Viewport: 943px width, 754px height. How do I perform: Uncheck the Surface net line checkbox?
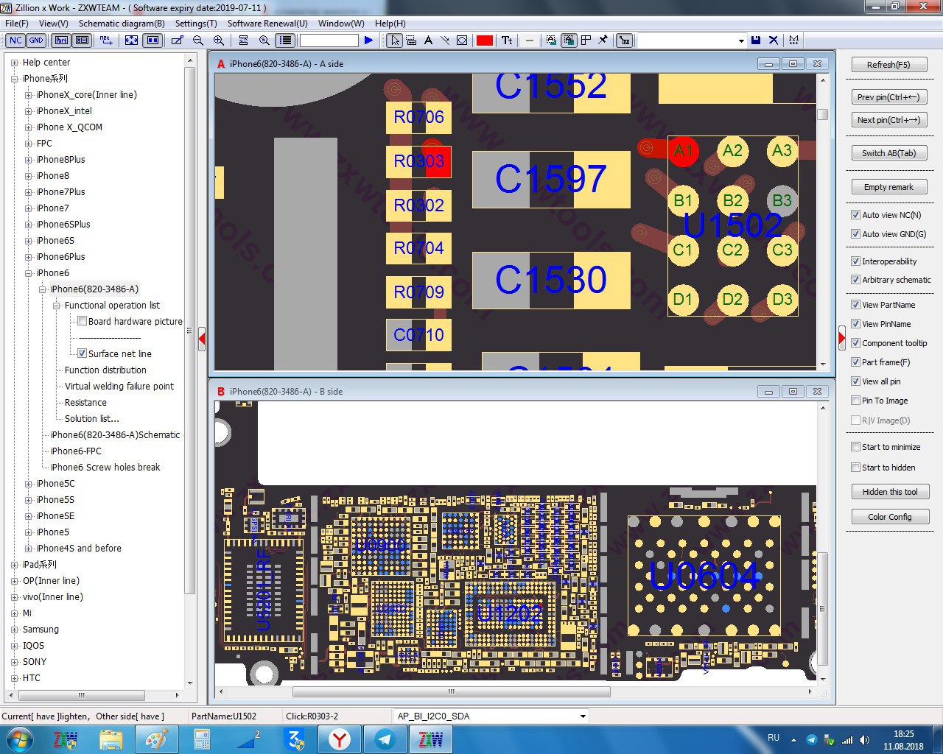coord(82,353)
